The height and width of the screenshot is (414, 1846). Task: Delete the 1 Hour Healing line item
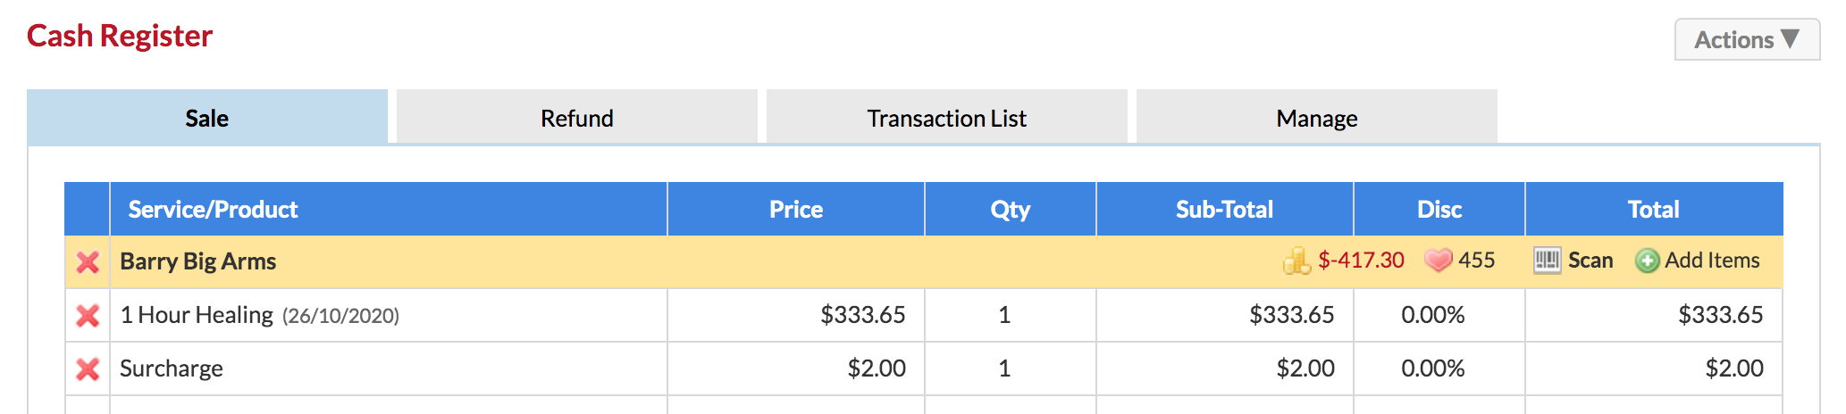coord(88,316)
